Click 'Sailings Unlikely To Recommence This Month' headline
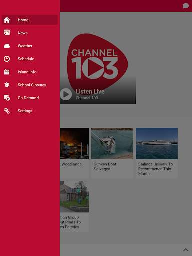 [x=155, y=169]
